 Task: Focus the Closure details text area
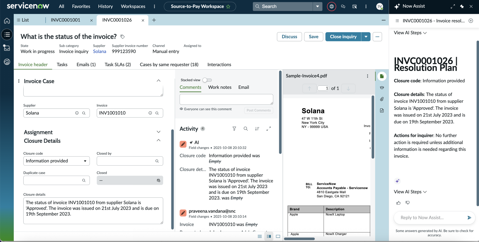click(93, 211)
